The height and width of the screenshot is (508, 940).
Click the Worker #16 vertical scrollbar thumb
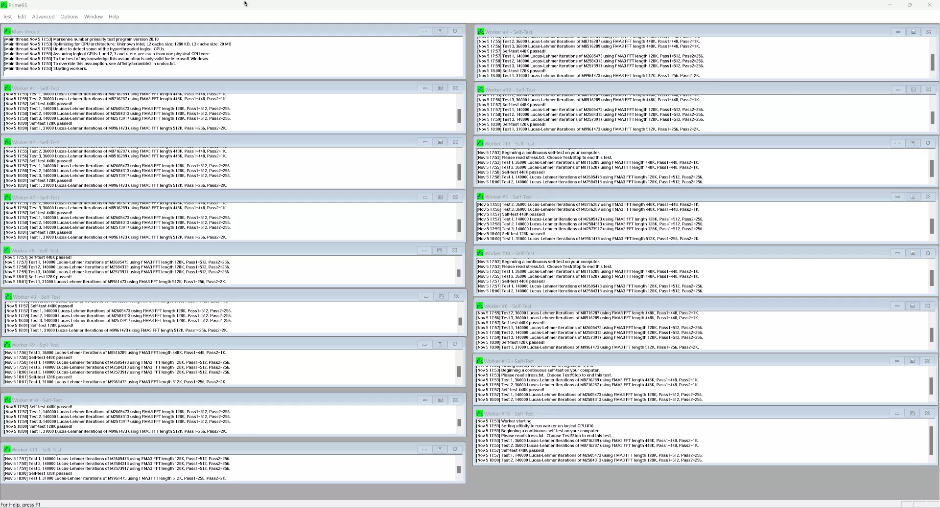(931, 441)
